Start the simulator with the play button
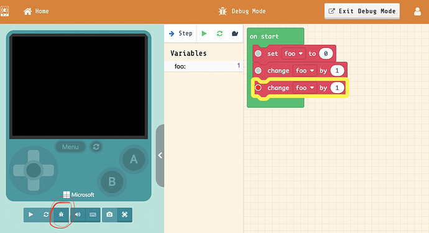The height and width of the screenshot is (233, 429). coord(31,215)
